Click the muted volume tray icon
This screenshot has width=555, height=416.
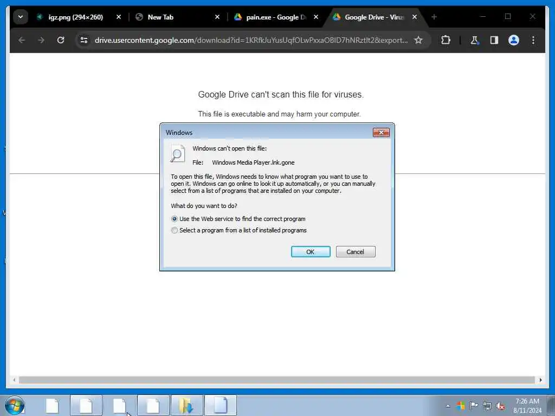(x=500, y=406)
